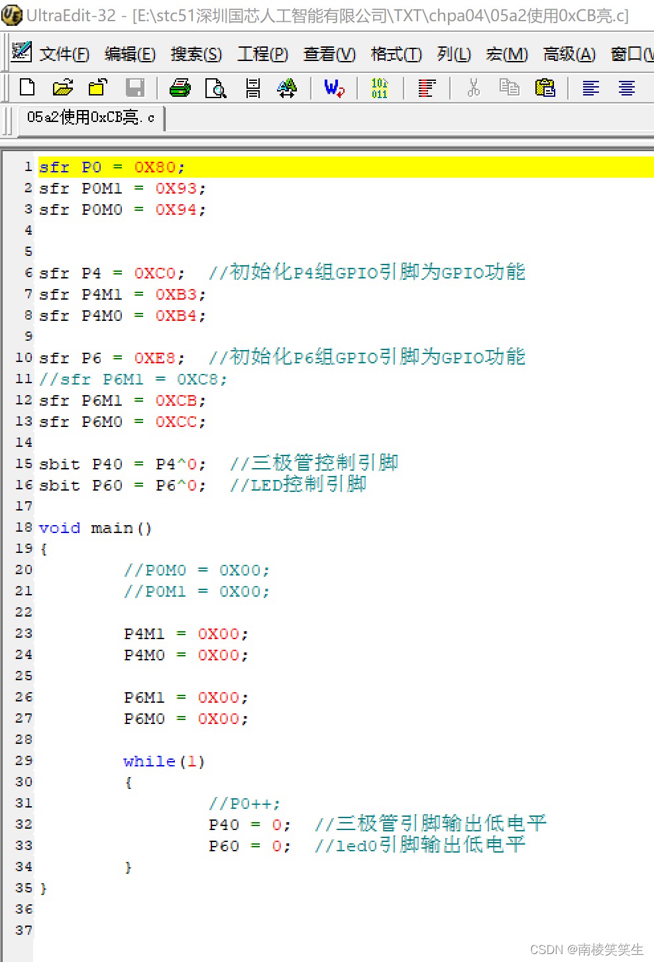Open the 高级(A) menu
Screen dimensions: 654x962
coord(569,54)
